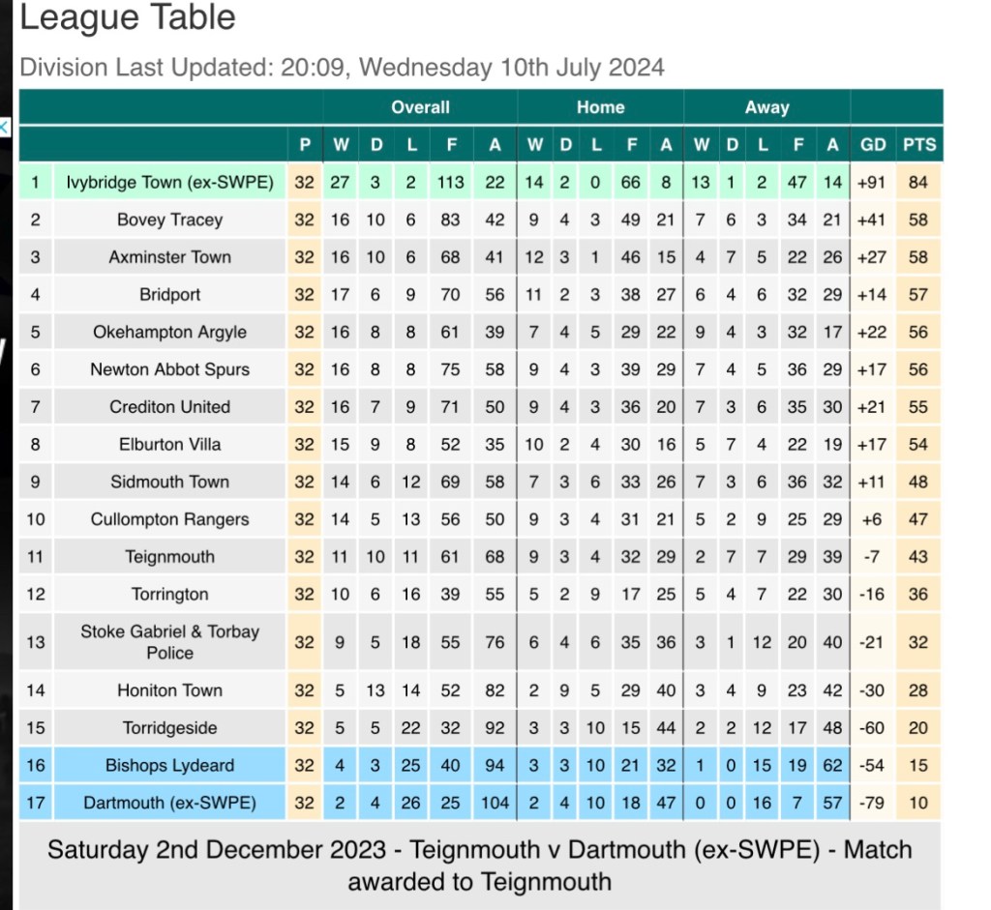The image size is (991, 910).
Task: Click the P (played) column header
Action: [305, 145]
